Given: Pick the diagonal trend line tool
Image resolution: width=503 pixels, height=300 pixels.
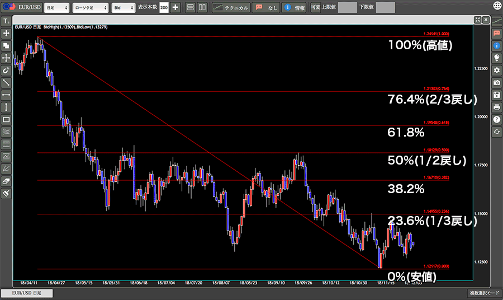Looking at the screenshot, I should tap(6, 83).
